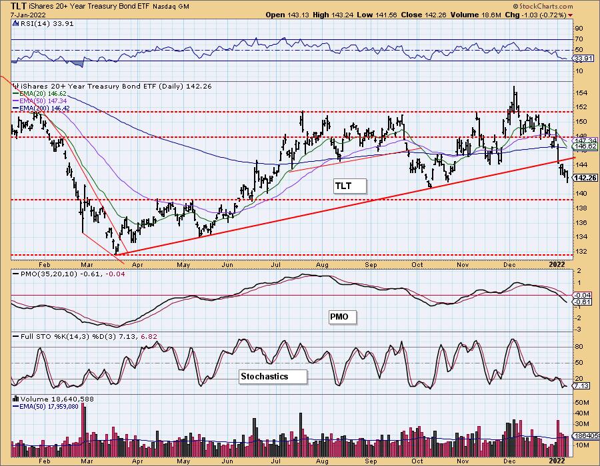The width and height of the screenshot is (600, 466).
Task: Click the RSI(14) 33.91 indicator label
Action: 47,24
